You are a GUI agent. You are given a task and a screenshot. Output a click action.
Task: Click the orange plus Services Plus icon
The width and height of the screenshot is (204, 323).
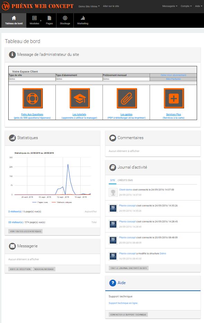[174, 98]
